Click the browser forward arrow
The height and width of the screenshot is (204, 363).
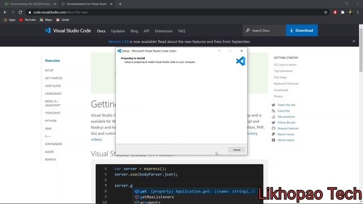tap(12, 12)
